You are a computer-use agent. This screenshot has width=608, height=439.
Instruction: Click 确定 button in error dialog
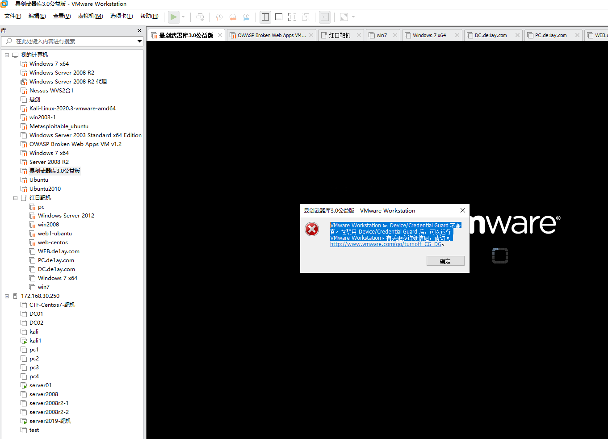coord(445,261)
